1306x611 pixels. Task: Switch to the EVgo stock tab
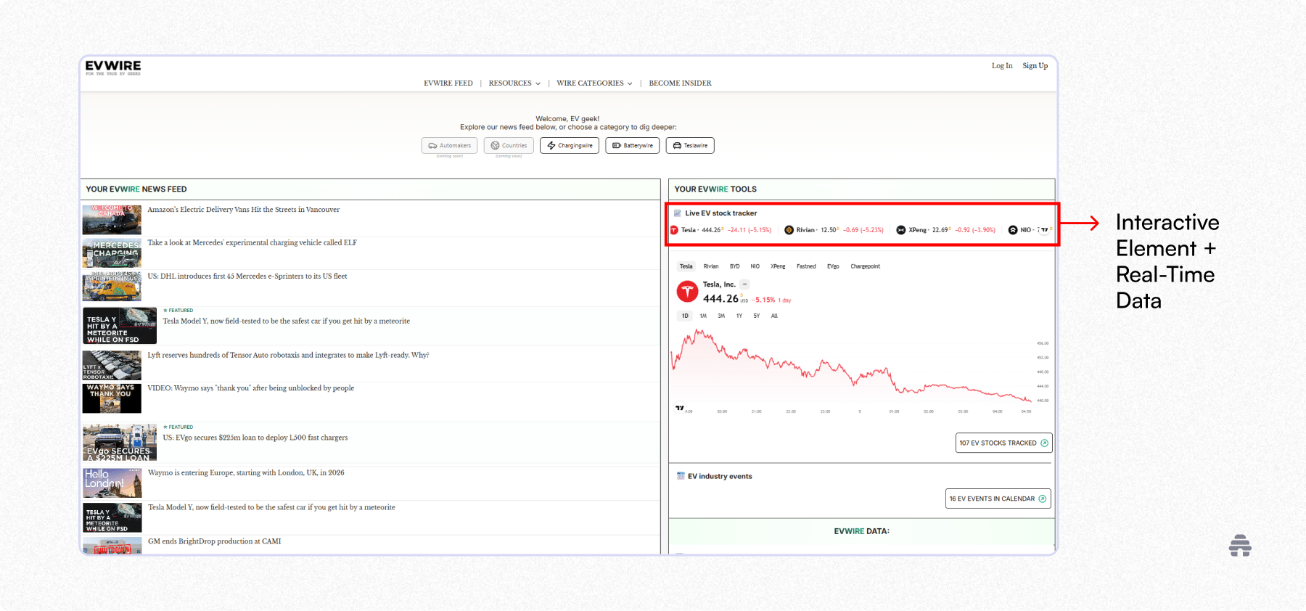click(x=833, y=266)
